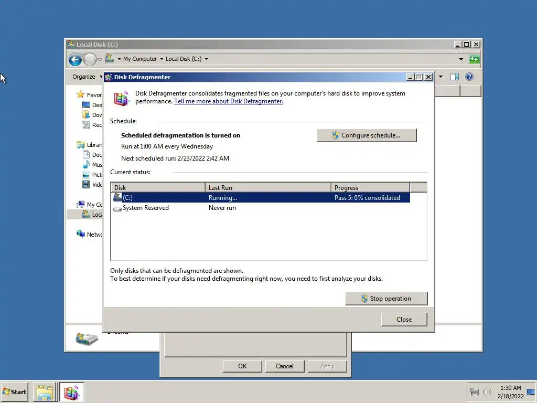
Task: Click the Disk column header
Action: (x=158, y=188)
